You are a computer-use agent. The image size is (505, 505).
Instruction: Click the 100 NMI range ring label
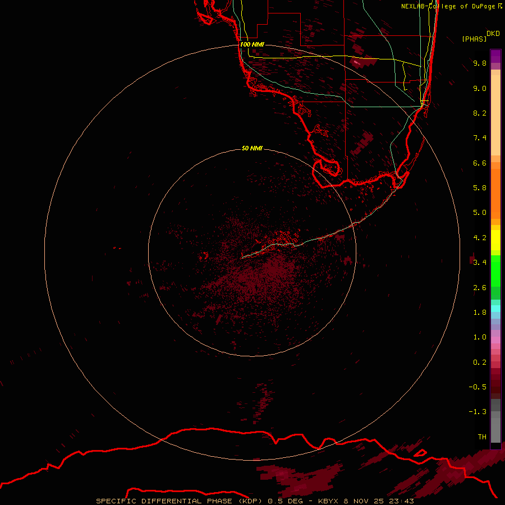[x=252, y=44]
